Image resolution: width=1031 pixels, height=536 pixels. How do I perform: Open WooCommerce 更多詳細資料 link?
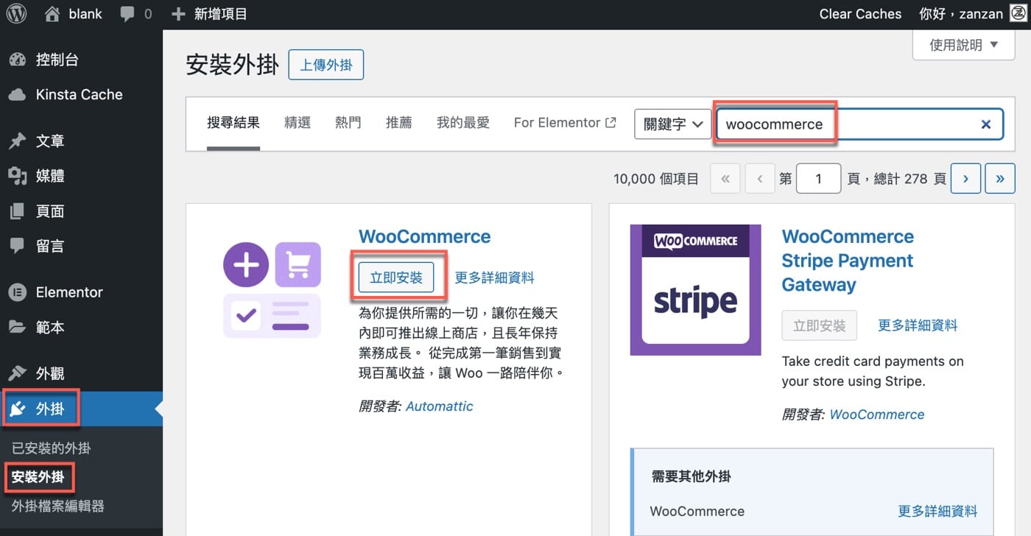(x=495, y=278)
